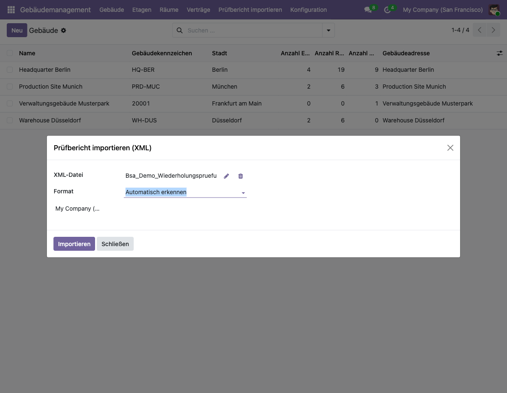Click the Frankfurt am Main city cell
The image size is (507, 393).
(x=237, y=103)
